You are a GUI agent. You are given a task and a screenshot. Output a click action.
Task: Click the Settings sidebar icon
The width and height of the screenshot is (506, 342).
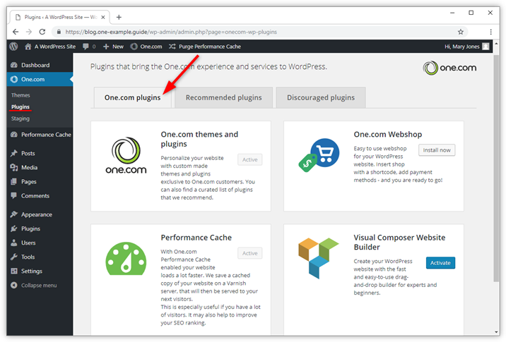click(14, 271)
